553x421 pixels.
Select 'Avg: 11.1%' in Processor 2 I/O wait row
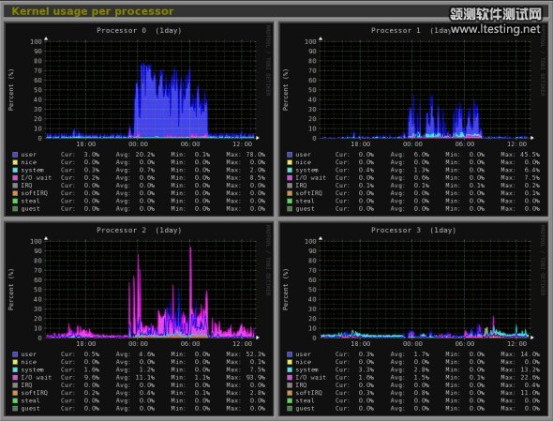pos(135,378)
